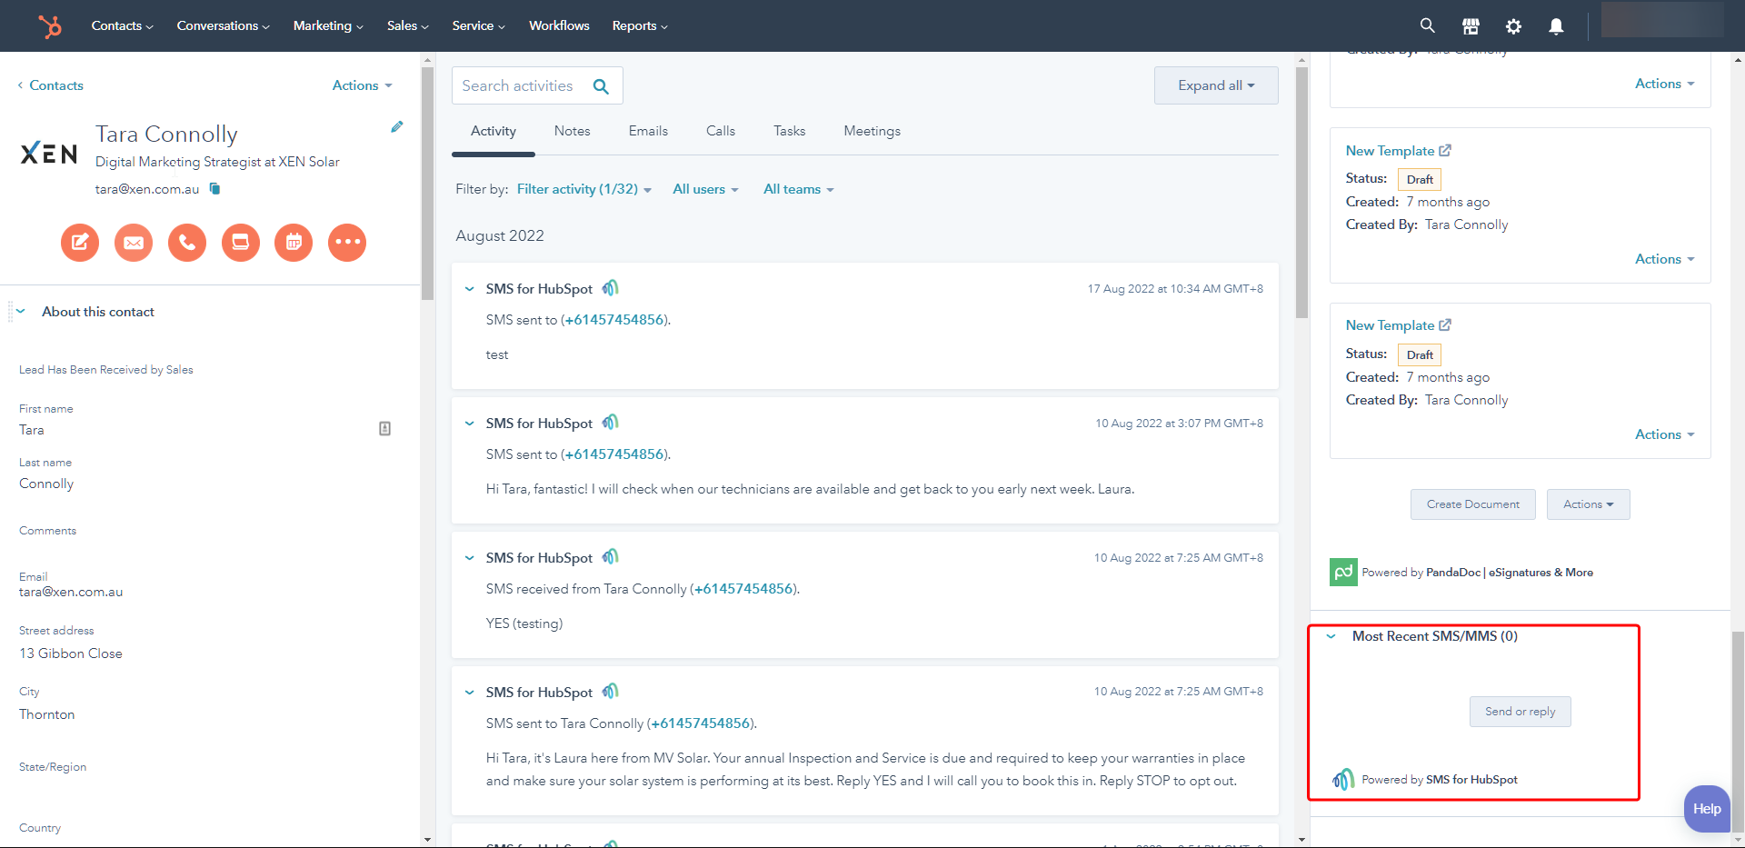1745x848 pixels.
Task: Open the Marketplace icon in top bar
Action: click(1471, 26)
